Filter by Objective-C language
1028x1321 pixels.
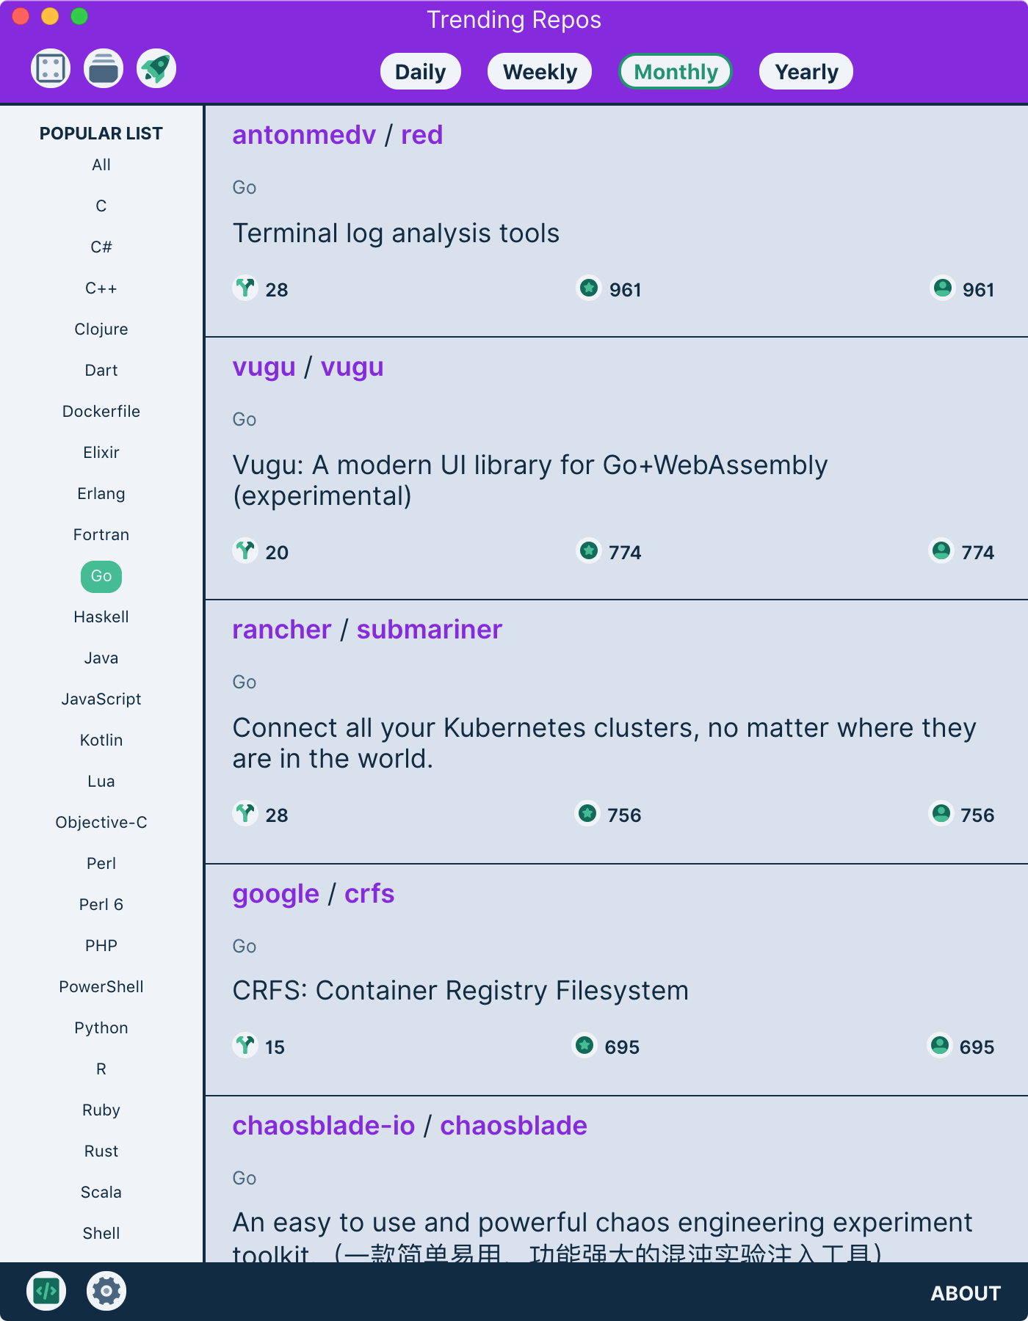tap(101, 823)
